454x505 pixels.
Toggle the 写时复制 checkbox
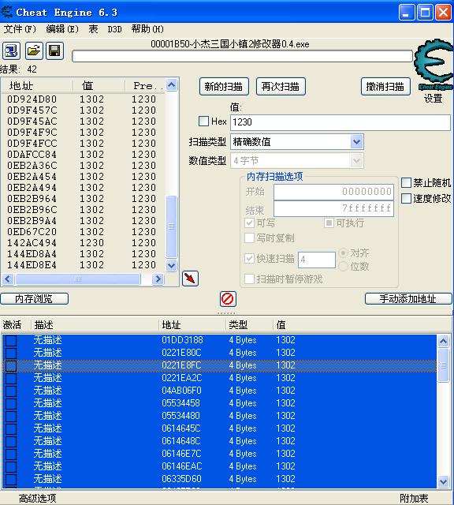click(249, 238)
